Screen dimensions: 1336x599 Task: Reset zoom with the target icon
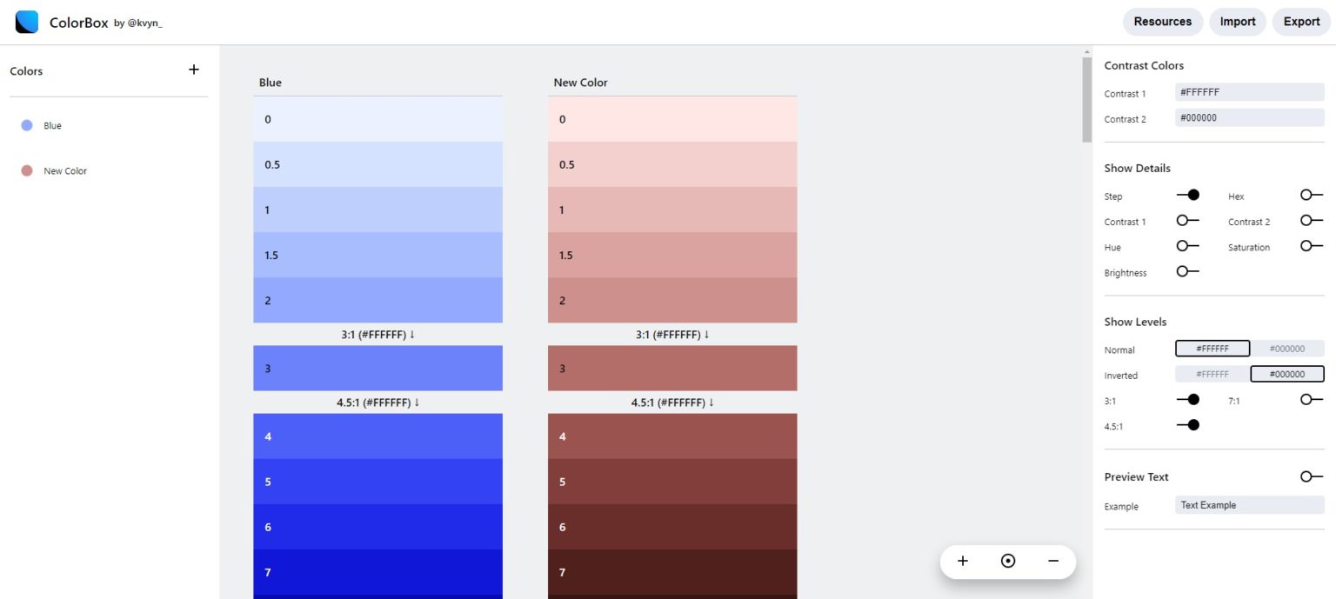point(1007,561)
